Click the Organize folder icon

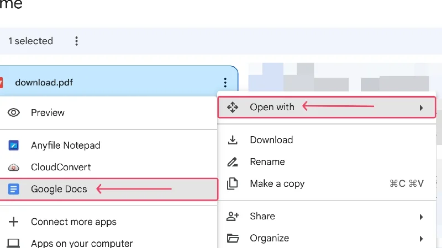click(233, 239)
